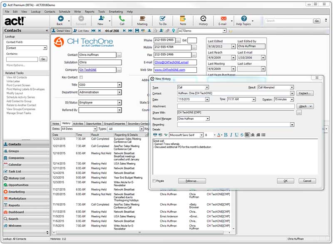Open the Emarketing menu
The width and height of the screenshot is (333, 244).
(x=116, y=12)
